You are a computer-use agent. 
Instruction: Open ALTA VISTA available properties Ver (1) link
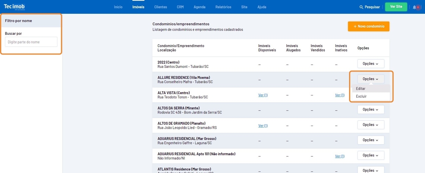[x=263, y=95]
